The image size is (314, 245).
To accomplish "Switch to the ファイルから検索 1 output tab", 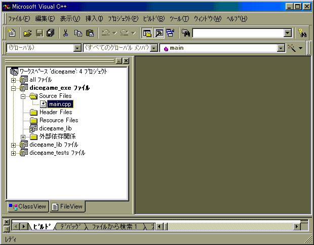I will (115, 227).
